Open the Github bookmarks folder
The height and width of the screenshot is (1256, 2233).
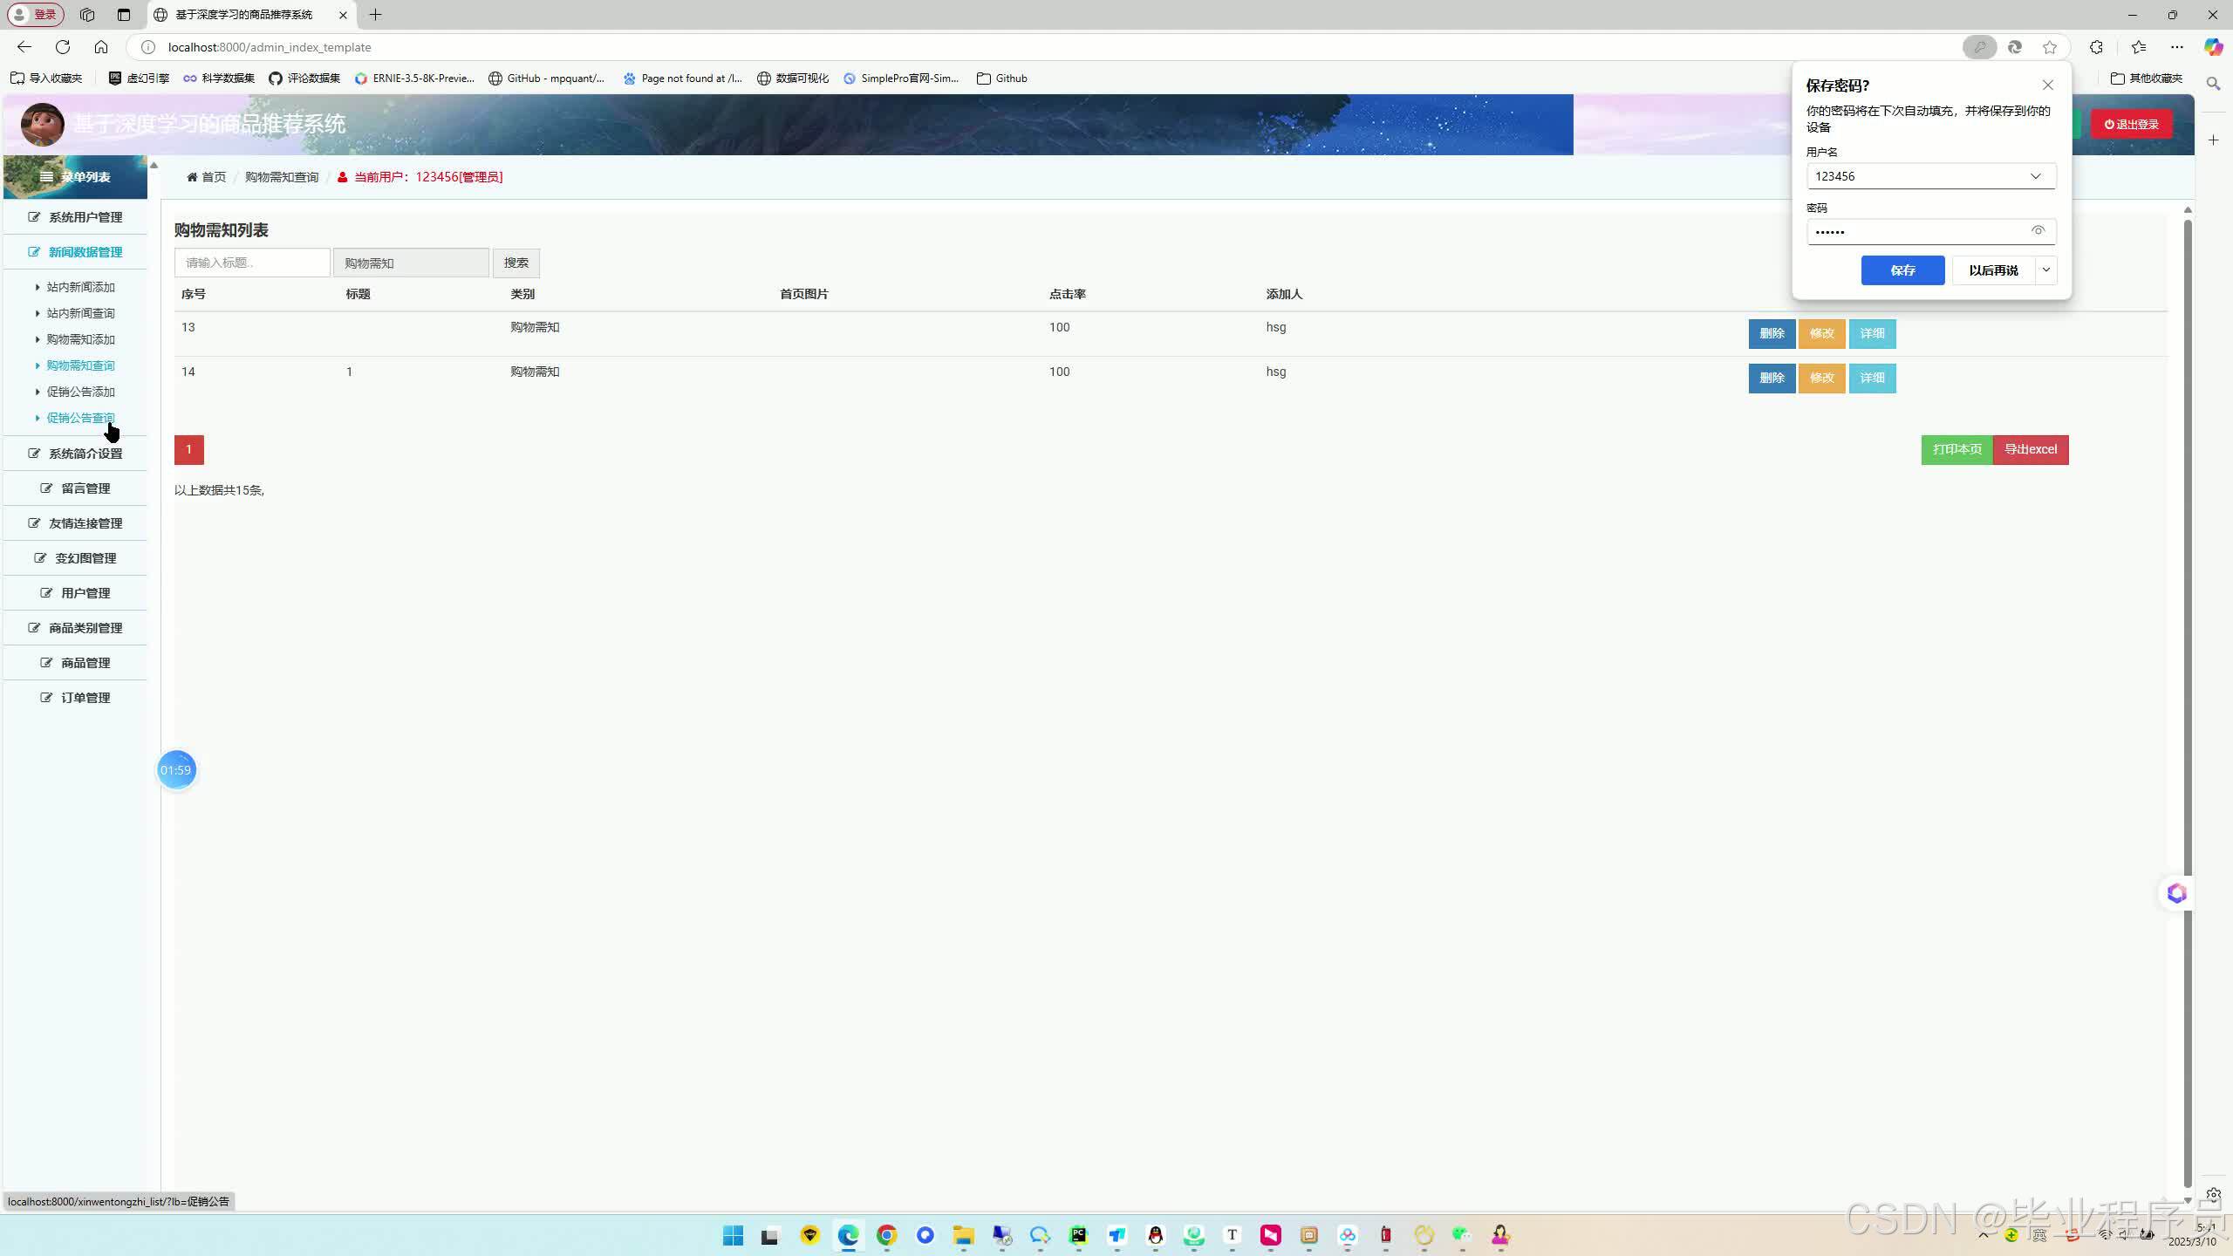[x=1001, y=78]
